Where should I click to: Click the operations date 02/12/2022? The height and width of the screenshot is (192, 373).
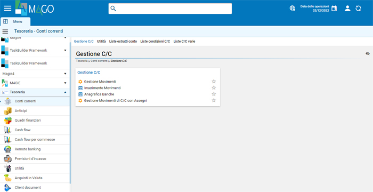pos(321,11)
